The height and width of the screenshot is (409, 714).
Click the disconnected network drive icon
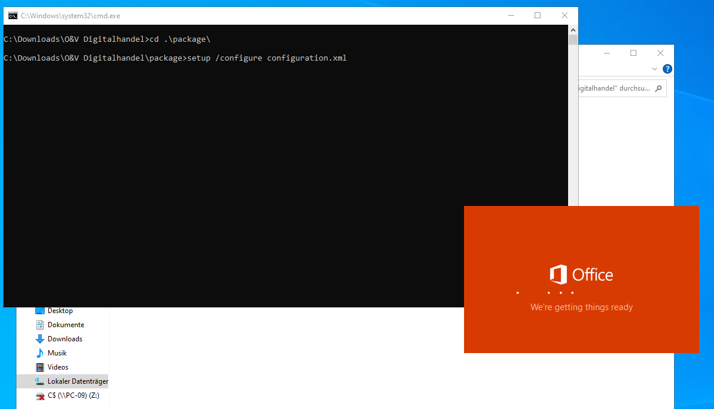click(40, 395)
